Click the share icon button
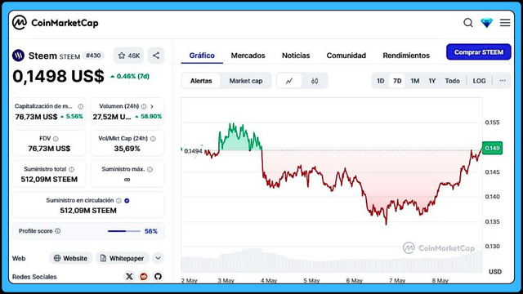 (x=156, y=56)
